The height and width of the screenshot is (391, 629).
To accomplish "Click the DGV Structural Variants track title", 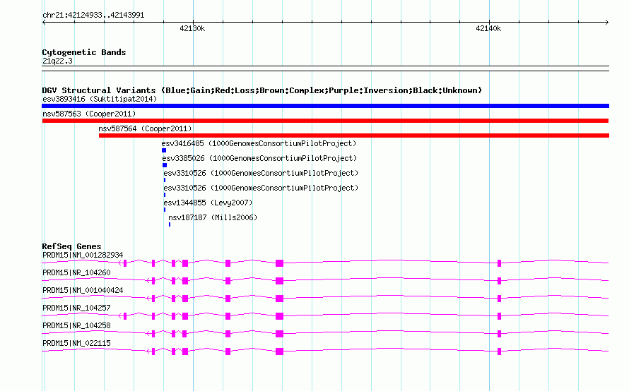I will [x=262, y=90].
